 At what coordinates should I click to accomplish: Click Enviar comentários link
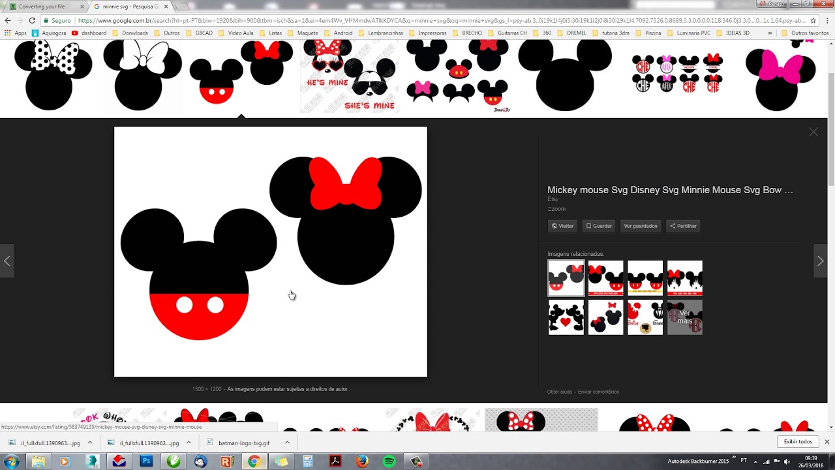598,392
